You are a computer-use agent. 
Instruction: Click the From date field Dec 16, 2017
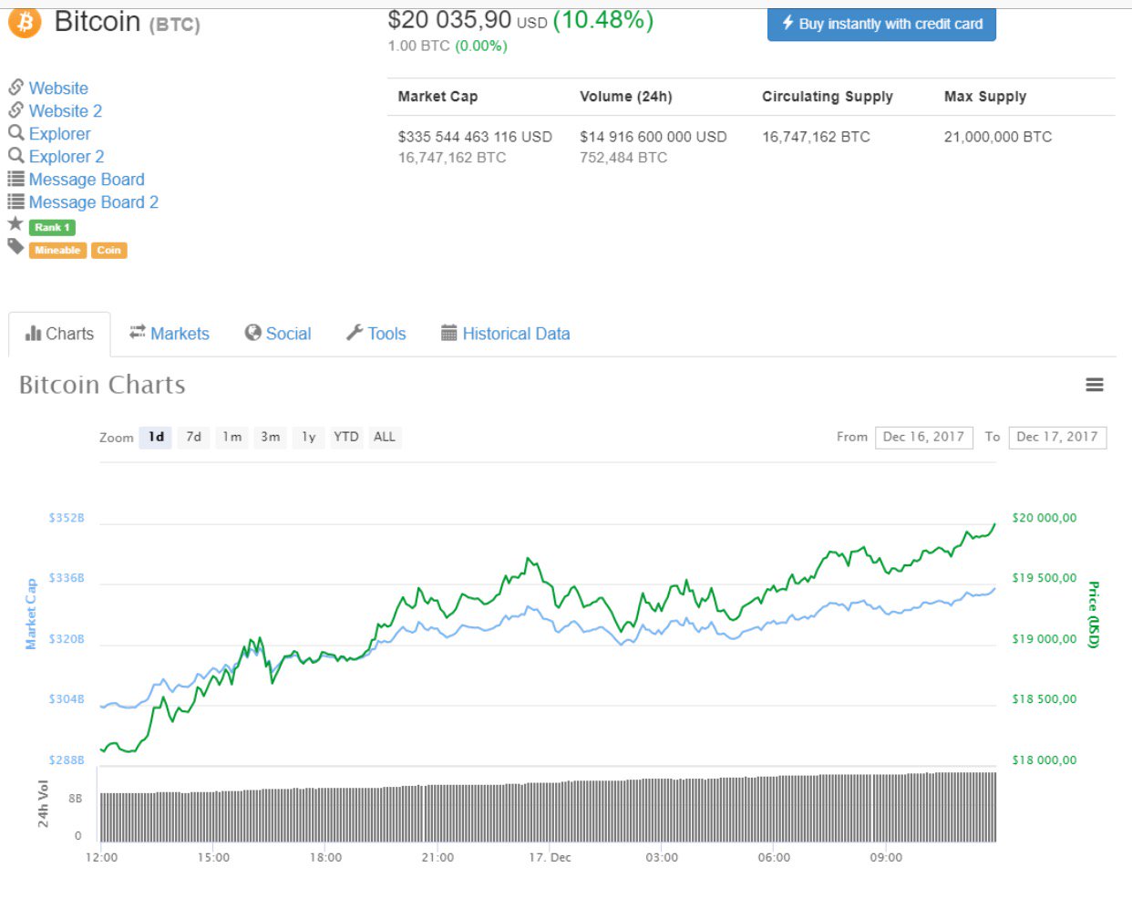[x=924, y=438]
